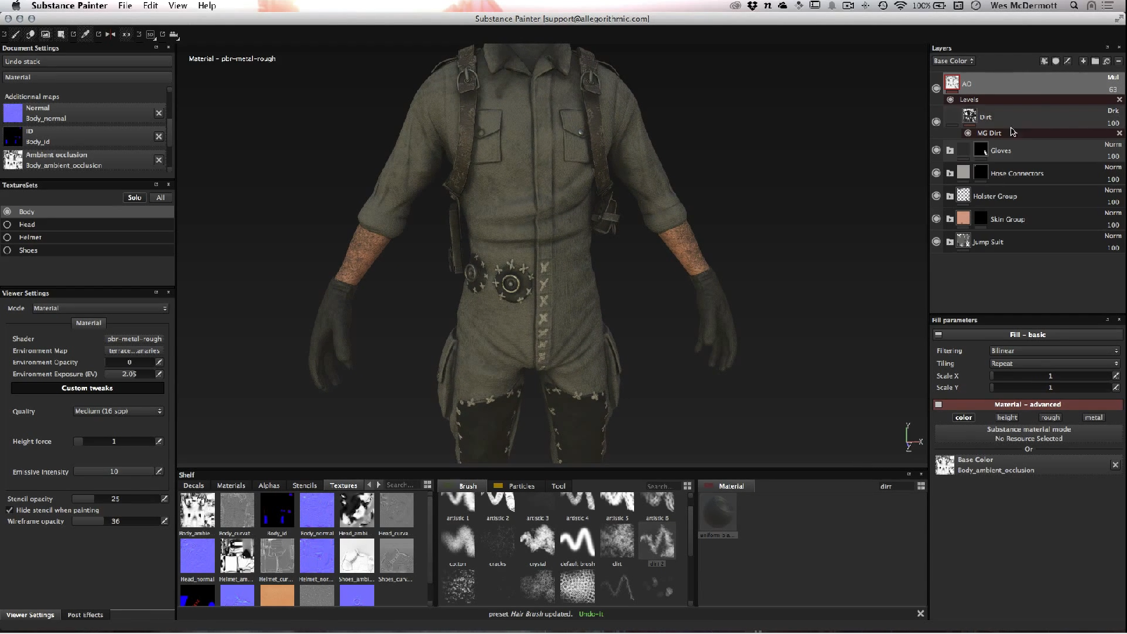1127x634 pixels.
Task: Select the Material picker eyedropper tool
Action: click(x=86, y=34)
